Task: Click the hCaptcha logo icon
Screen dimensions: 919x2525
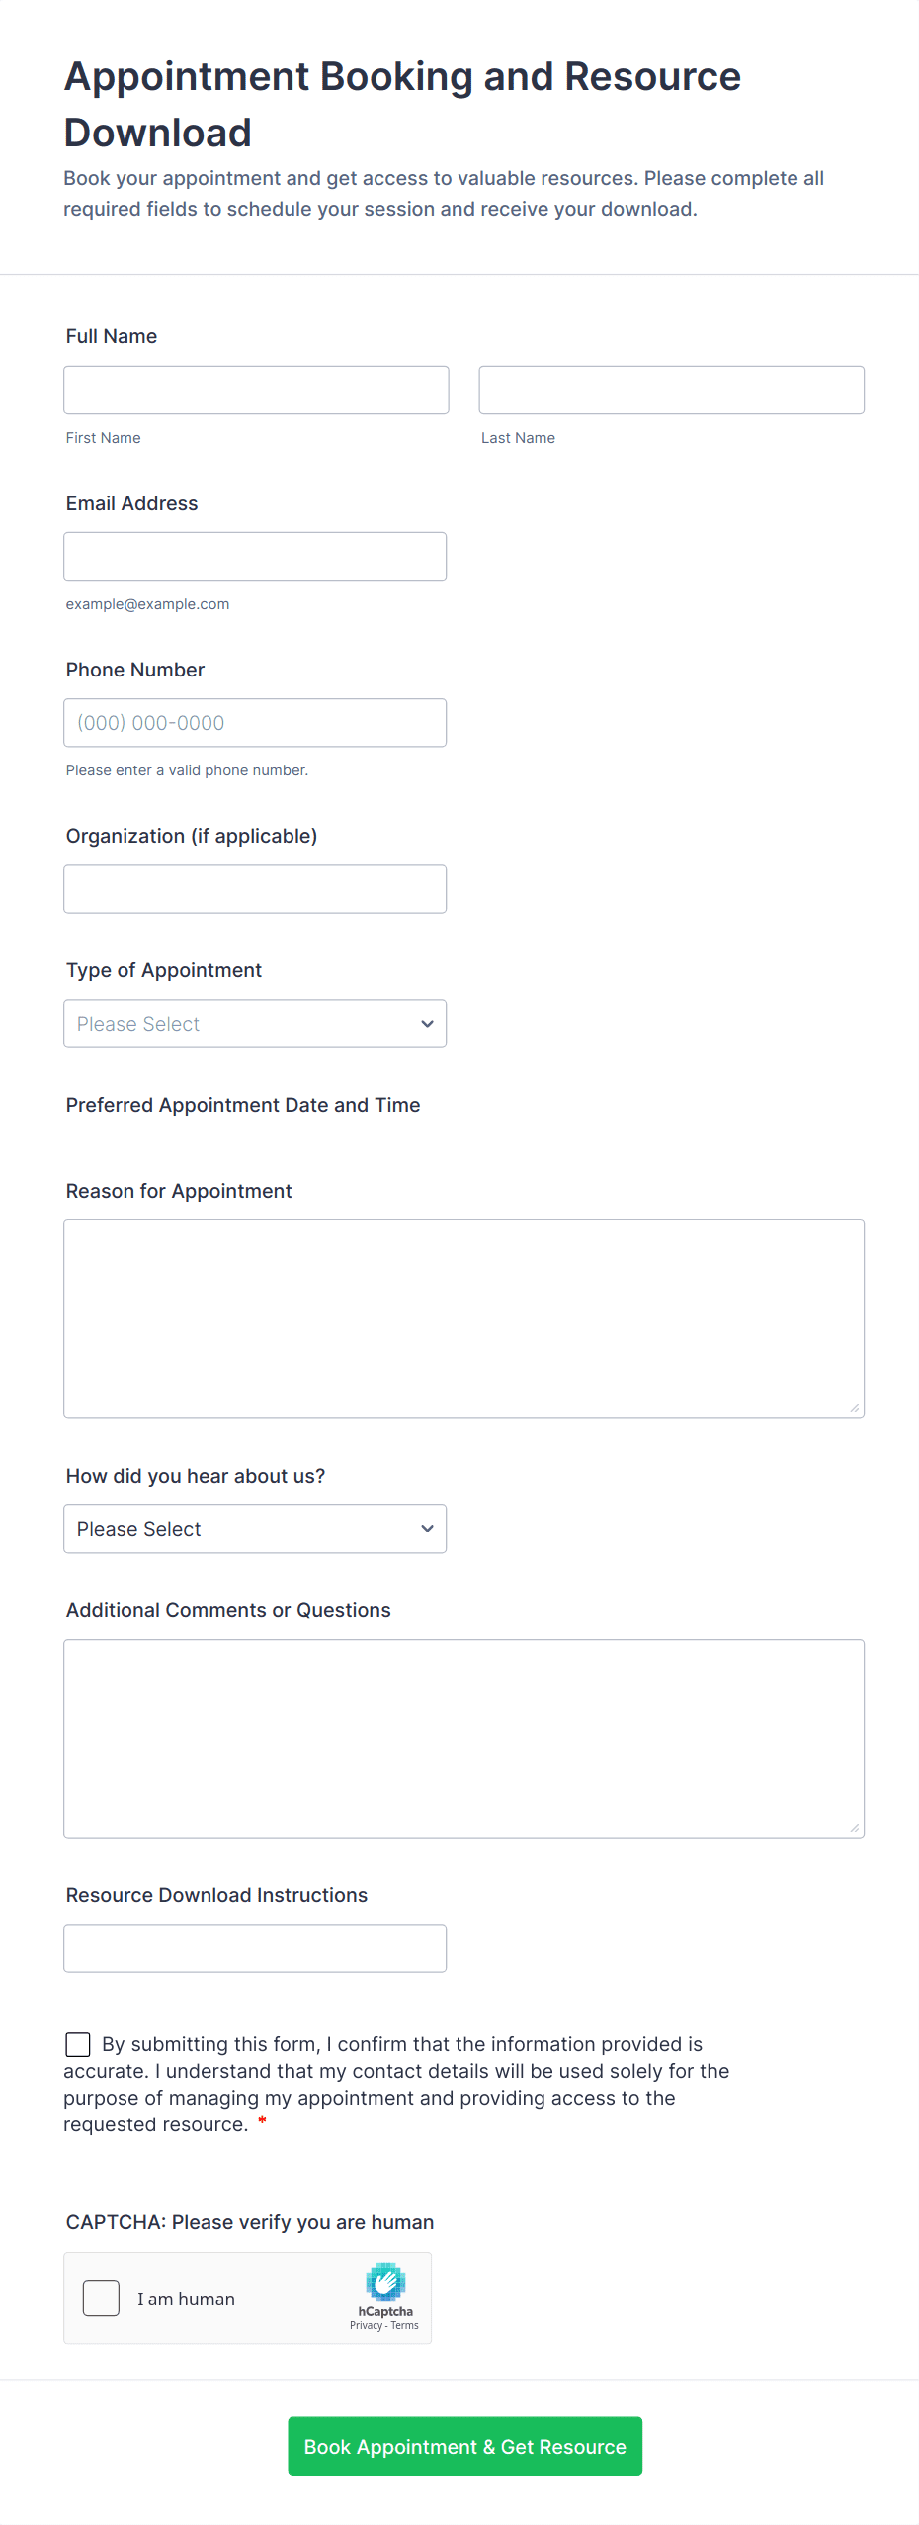Action: pyautogui.click(x=385, y=2282)
